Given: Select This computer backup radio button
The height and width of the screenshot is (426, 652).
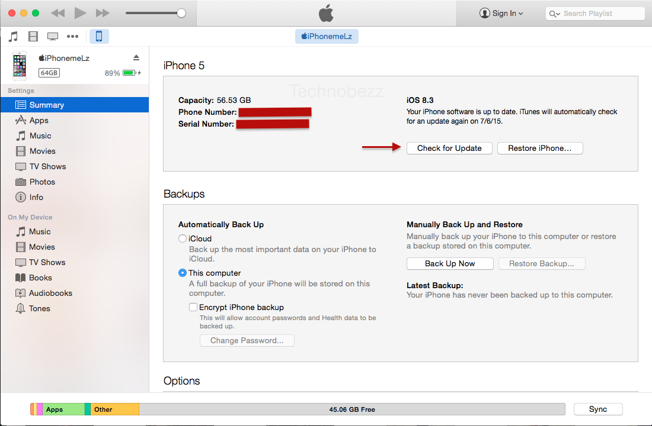Looking at the screenshot, I should (182, 273).
